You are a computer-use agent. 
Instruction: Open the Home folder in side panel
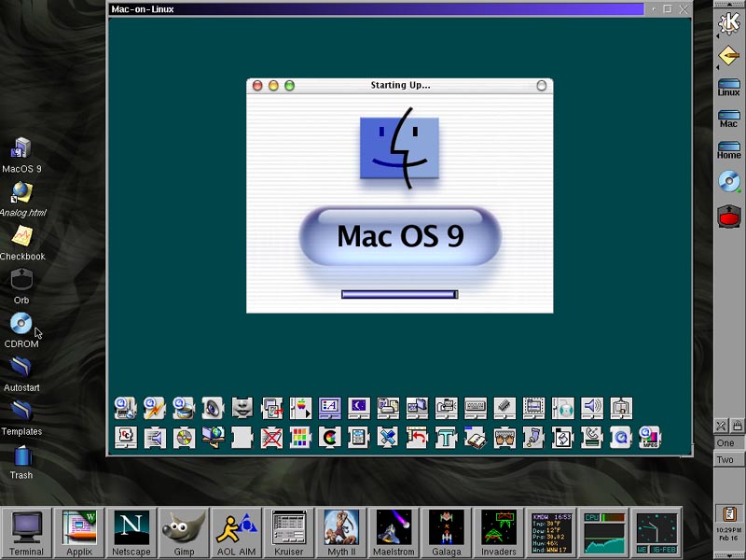[728, 149]
